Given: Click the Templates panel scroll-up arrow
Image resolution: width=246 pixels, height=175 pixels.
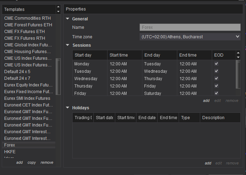Looking at the screenshot, I should (x=58, y=7).
